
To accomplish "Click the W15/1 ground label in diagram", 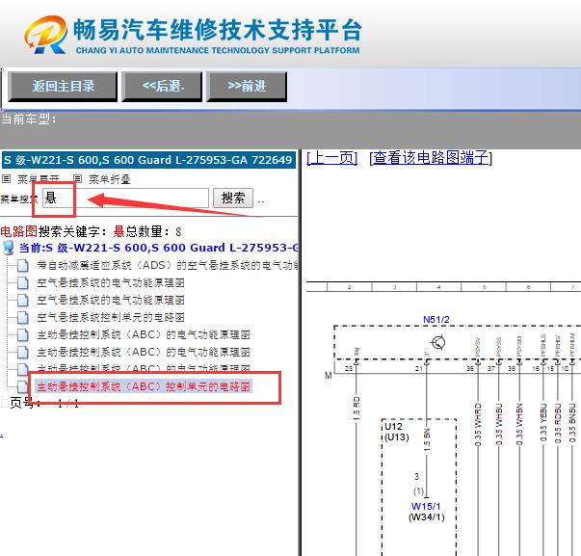I will click(x=426, y=506).
